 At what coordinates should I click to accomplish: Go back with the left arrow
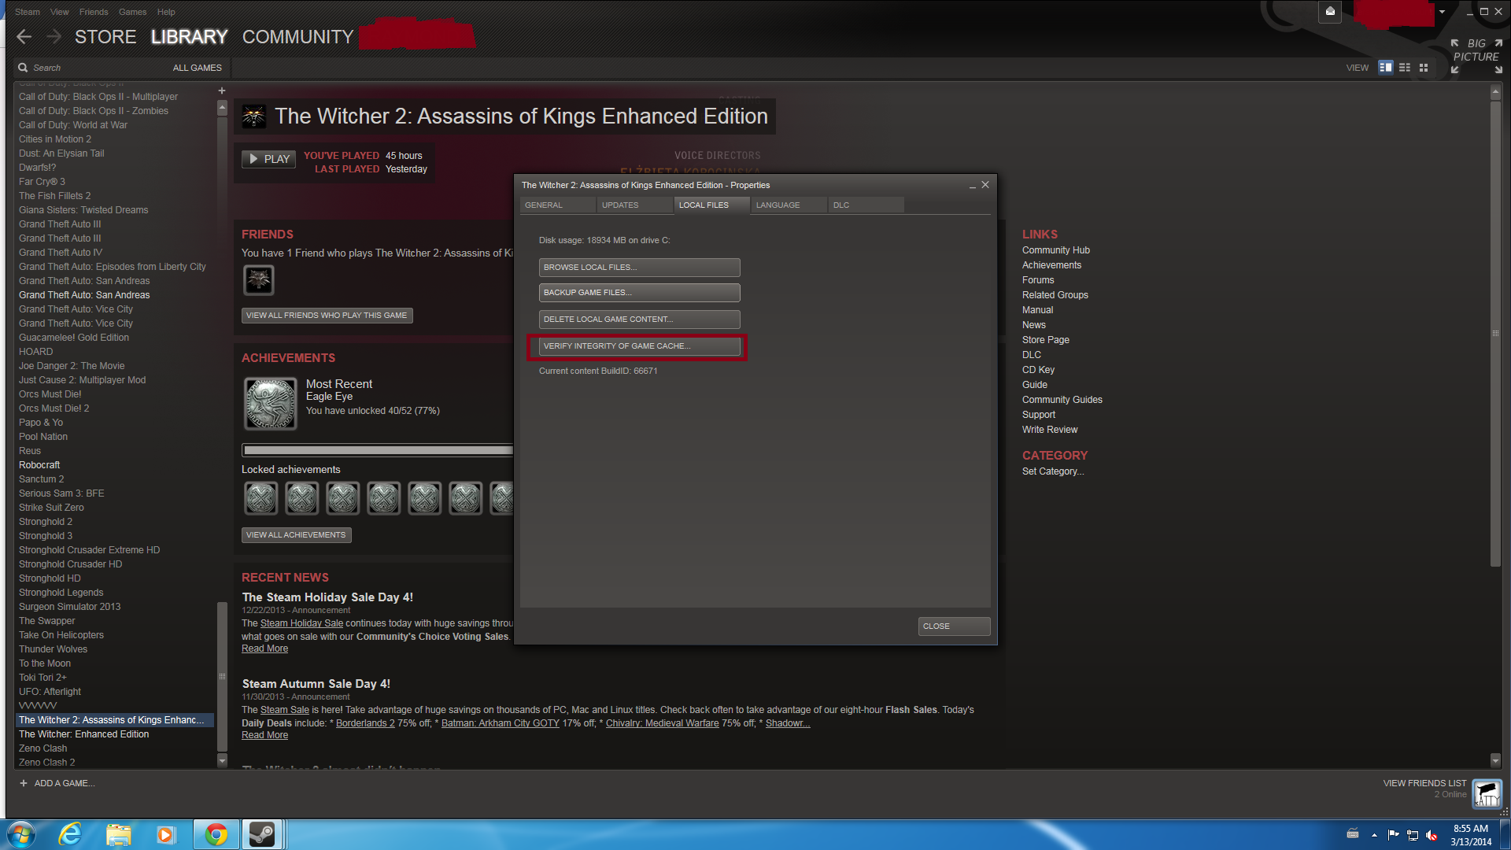click(x=24, y=37)
